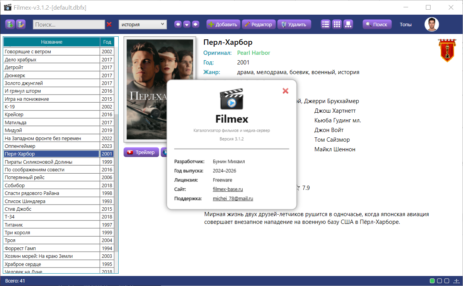This screenshot has height=286, width=463.
Task: Open the Топы menu item
Action: click(405, 24)
